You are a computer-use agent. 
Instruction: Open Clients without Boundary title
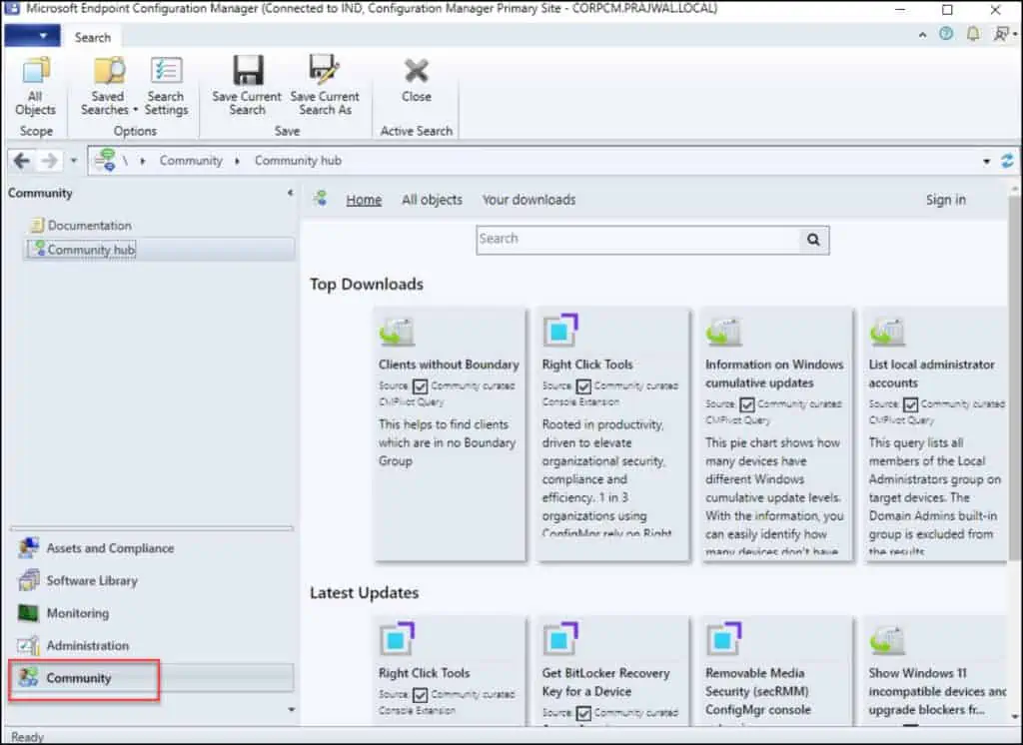[x=449, y=365]
